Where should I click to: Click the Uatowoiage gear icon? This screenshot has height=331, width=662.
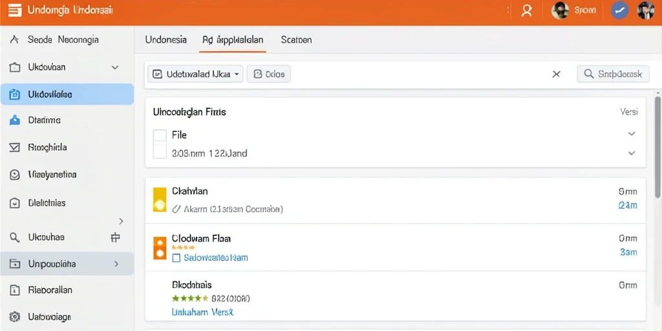coord(15,316)
